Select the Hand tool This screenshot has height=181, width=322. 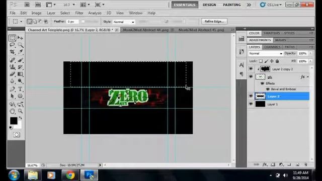point(12,111)
